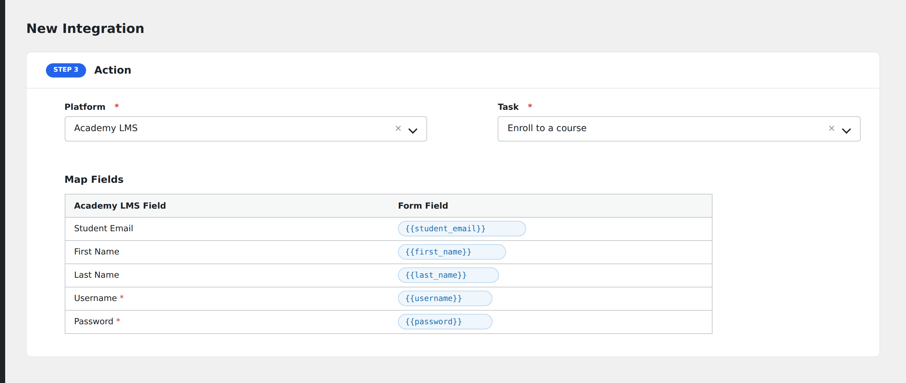Click the Platform field label

85,107
